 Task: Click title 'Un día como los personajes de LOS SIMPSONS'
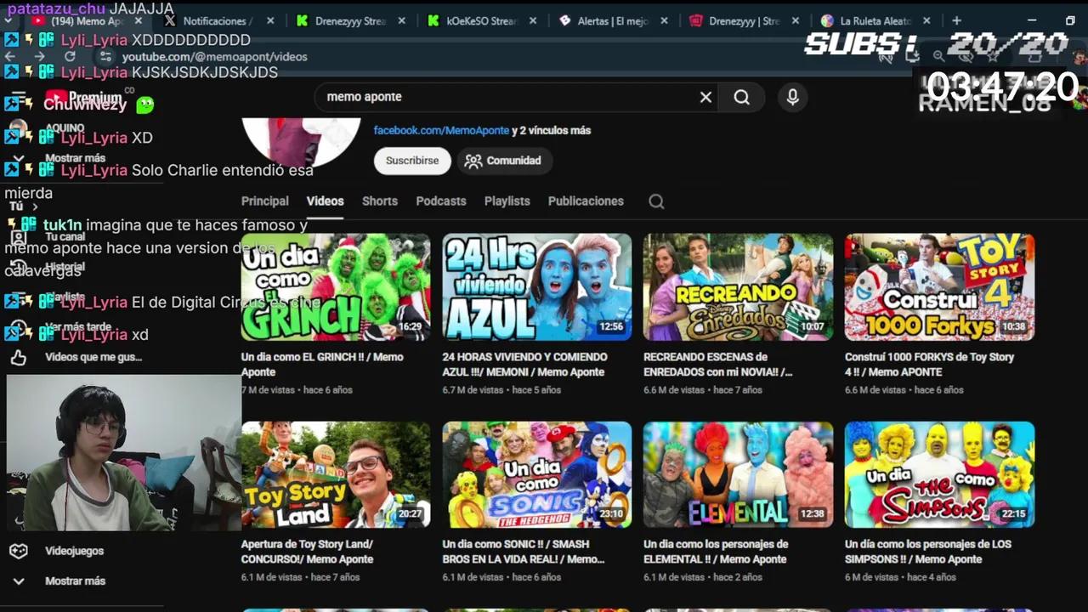click(x=928, y=552)
